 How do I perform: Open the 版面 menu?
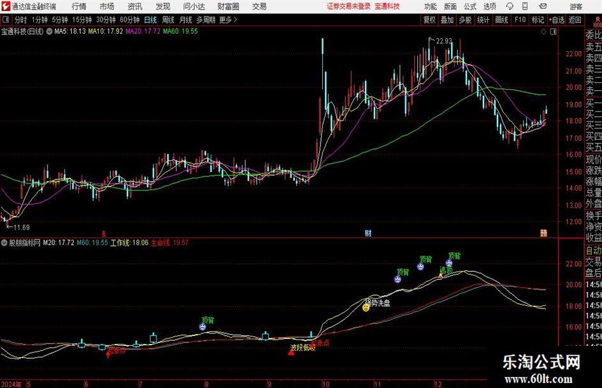point(450,6)
